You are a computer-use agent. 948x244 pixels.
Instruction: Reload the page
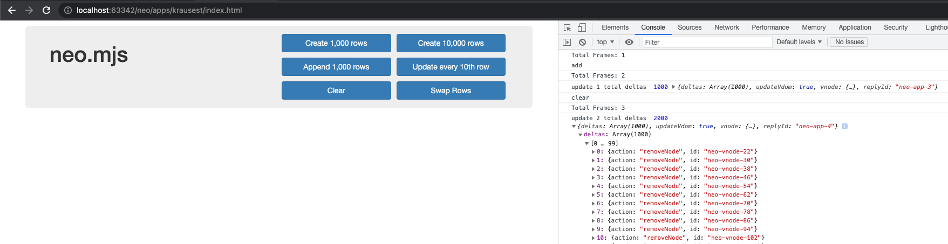(46, 10)
